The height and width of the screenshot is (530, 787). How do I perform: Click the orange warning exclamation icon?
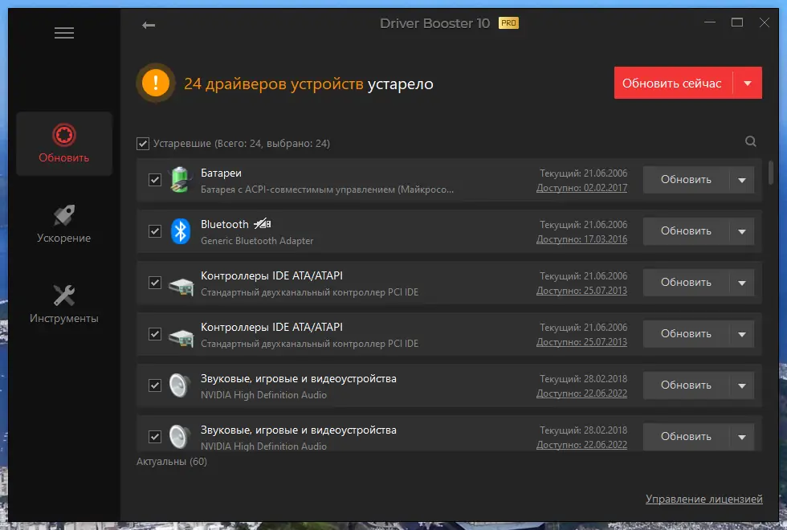(x=156, y=83)
